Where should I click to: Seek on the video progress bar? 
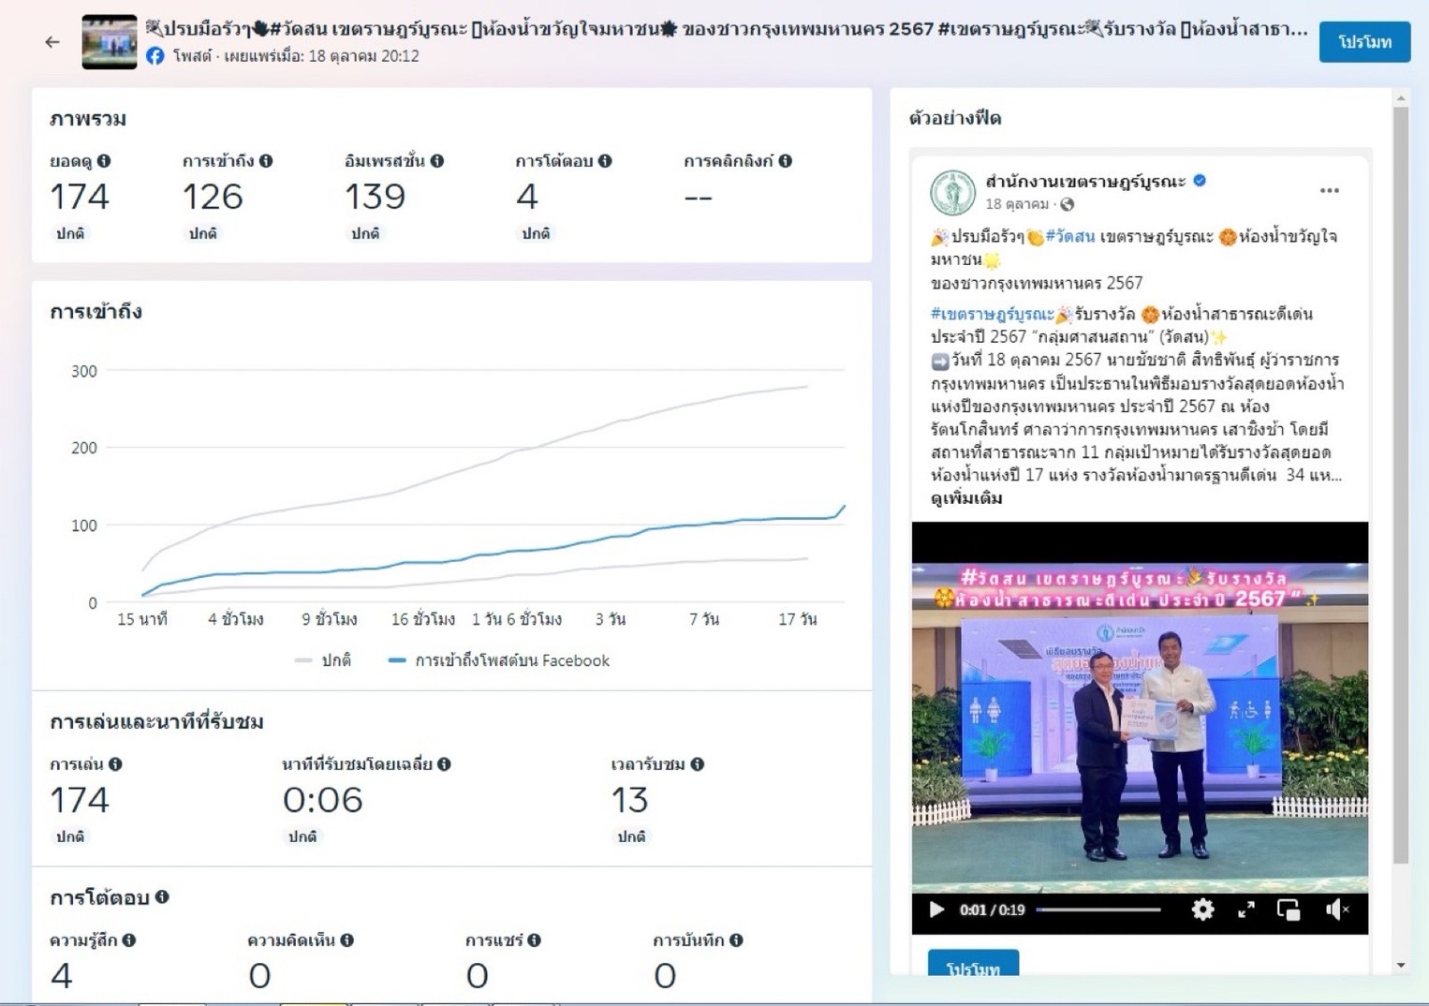(x=1098, y=910)
